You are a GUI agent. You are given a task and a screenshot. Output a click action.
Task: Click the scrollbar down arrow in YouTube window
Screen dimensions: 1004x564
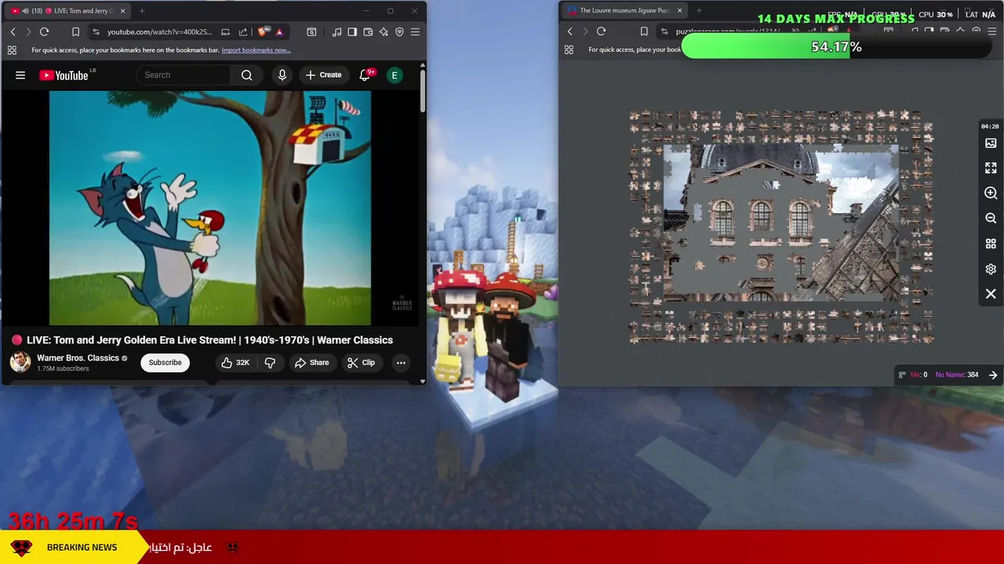click(423, 381)
